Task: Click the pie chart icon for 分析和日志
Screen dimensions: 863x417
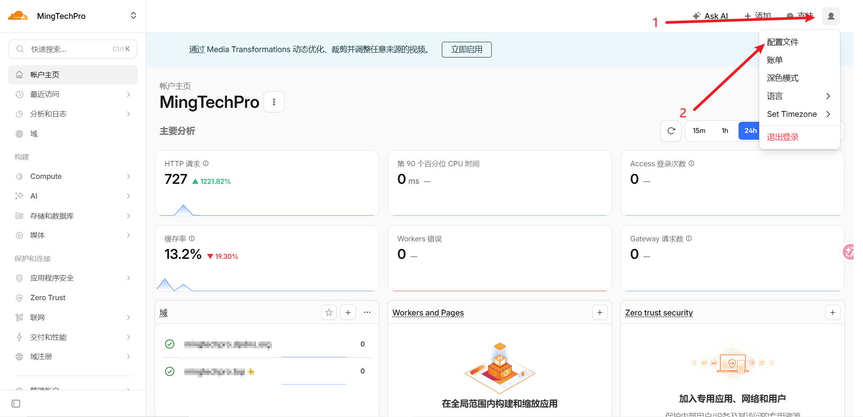Action: pyautogui.click(x=19, y=114)
